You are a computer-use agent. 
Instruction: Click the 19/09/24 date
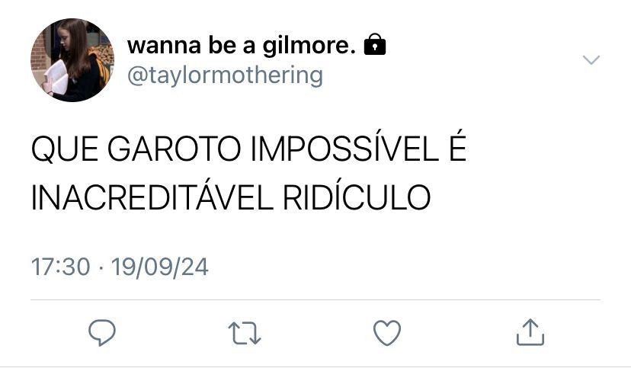click(x=160, y=267)
